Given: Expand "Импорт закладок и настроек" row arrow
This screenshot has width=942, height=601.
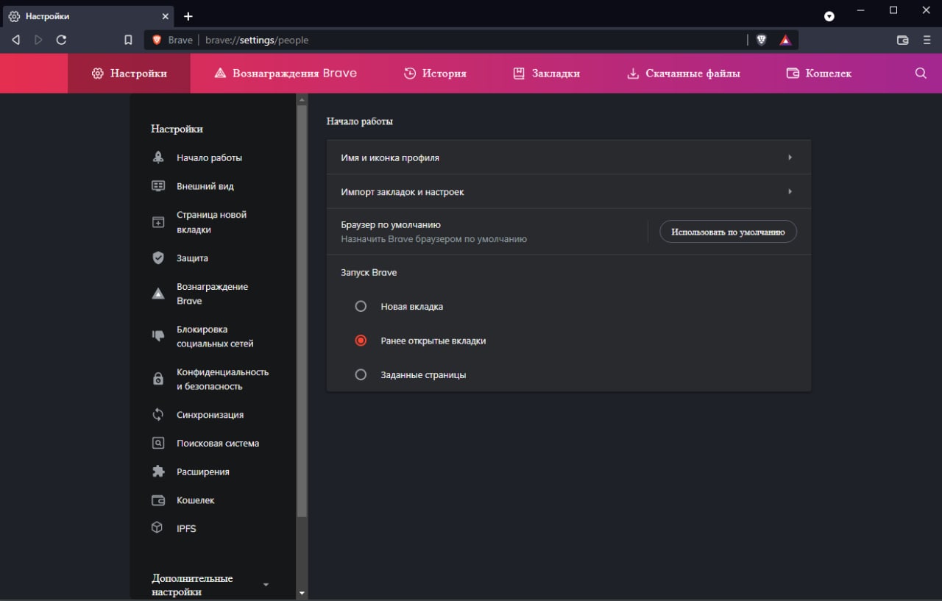Looking at the screenshot, I should tap(790, 191).
